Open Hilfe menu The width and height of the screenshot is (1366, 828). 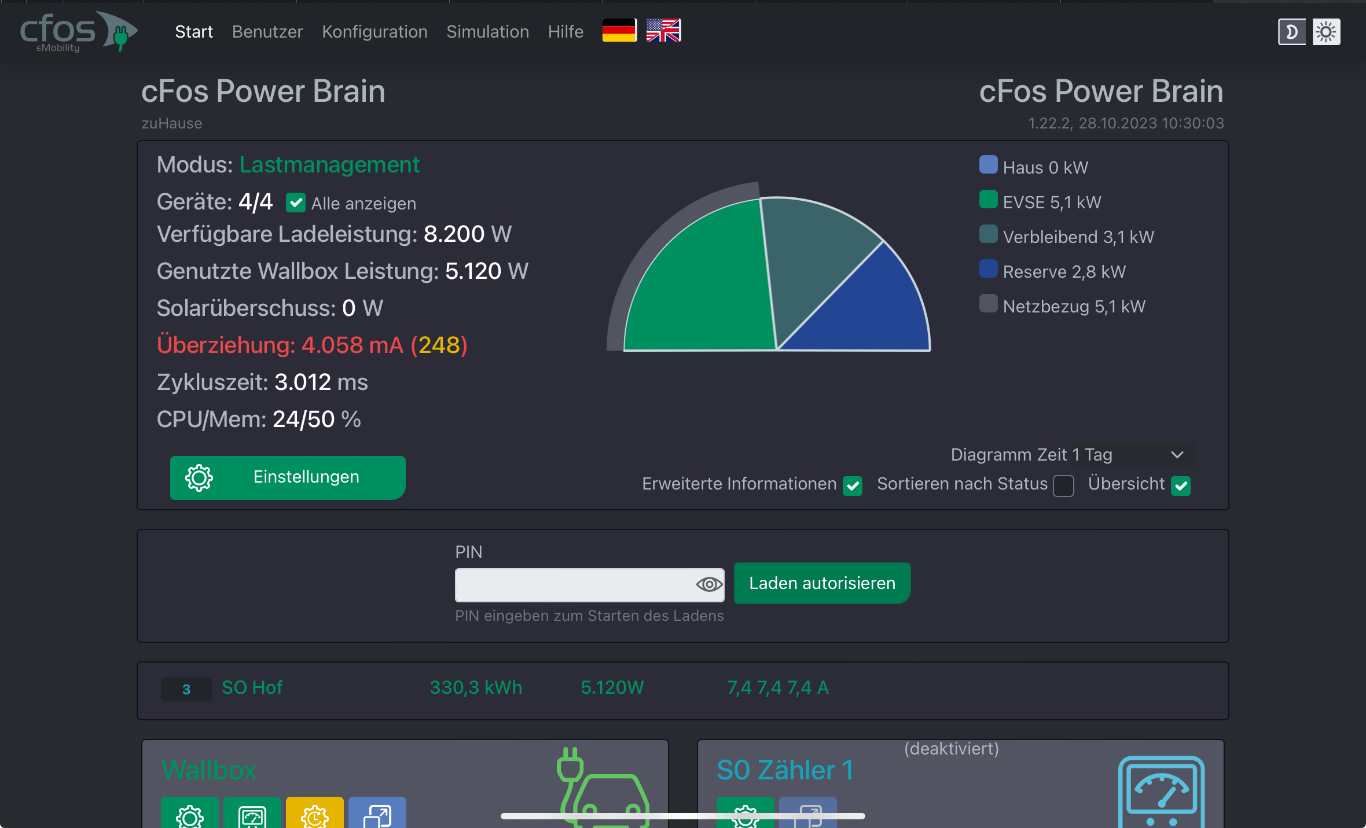pyautogui.click(x=566, y=32)
